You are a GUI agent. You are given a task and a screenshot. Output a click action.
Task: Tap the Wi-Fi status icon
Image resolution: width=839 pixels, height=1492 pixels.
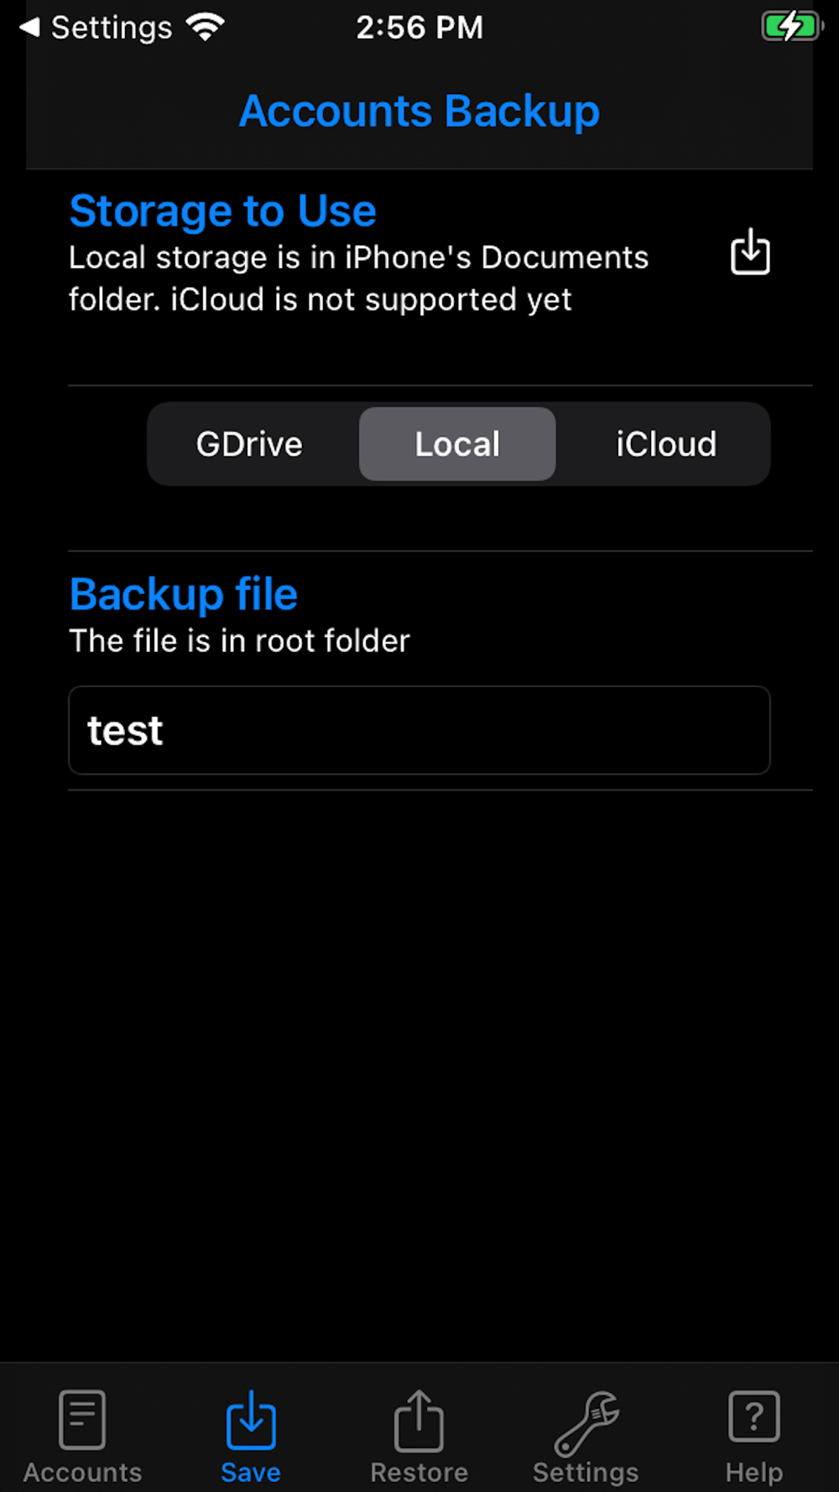point(206,27)
